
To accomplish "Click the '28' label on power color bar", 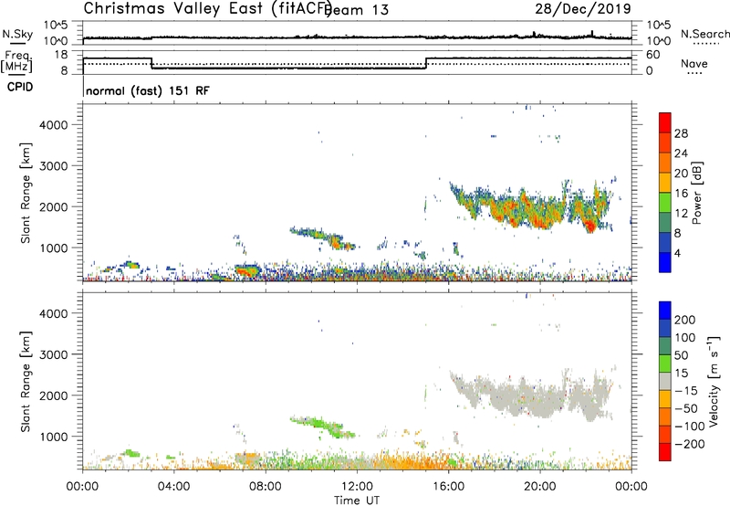I will click(681, 133).
